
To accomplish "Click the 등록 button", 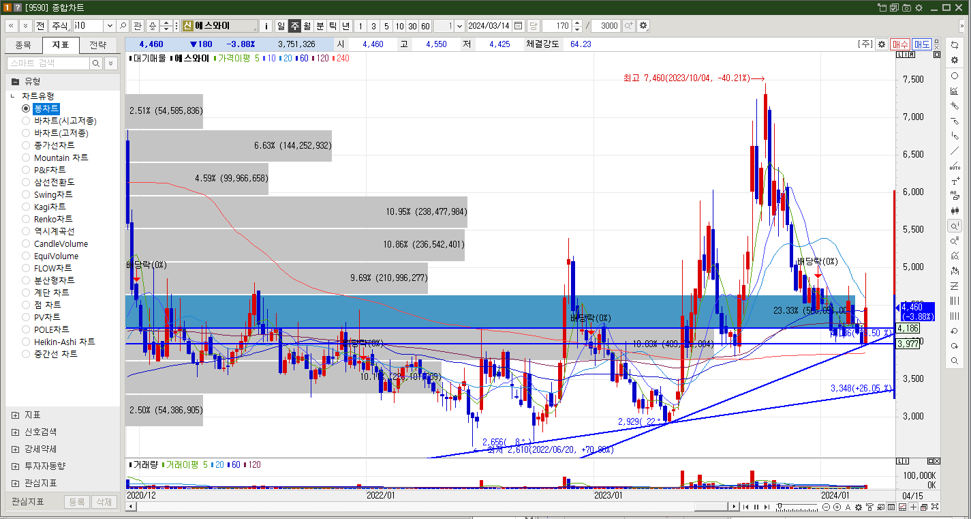I will [77, 502].
